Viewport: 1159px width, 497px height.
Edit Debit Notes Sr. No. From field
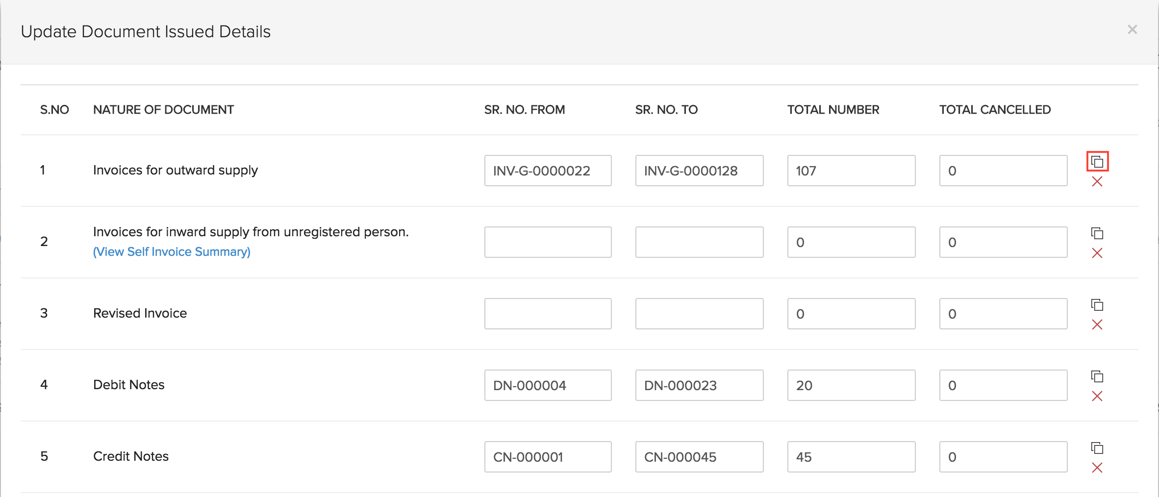pyautogui.click(x=548, y=385)
